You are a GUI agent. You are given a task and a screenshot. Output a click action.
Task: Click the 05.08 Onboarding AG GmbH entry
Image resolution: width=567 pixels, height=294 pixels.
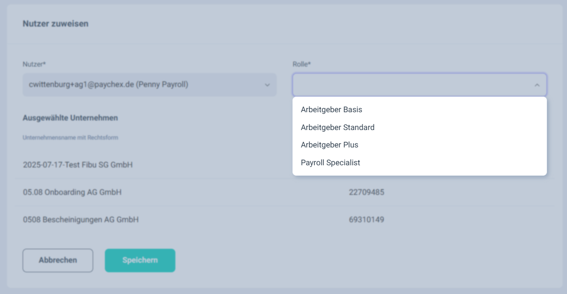click(x=72, y=192)
